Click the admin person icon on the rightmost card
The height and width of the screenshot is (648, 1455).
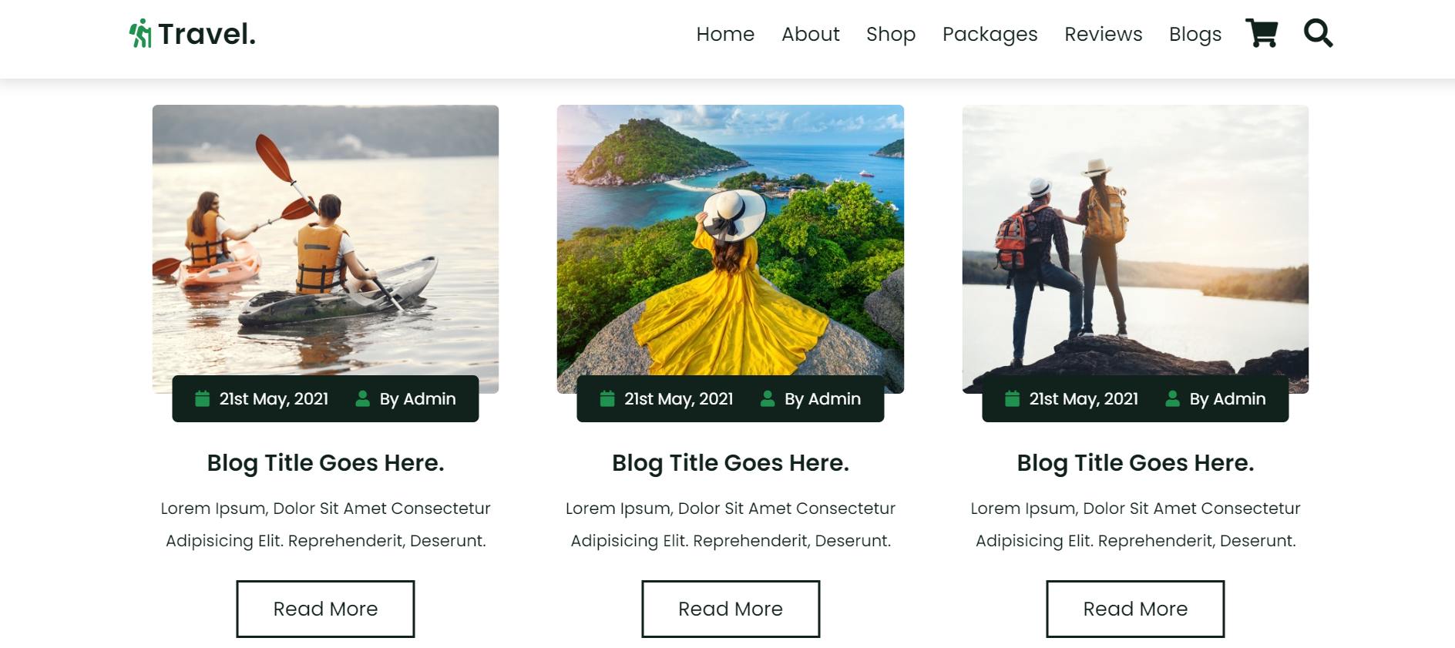1172,399
